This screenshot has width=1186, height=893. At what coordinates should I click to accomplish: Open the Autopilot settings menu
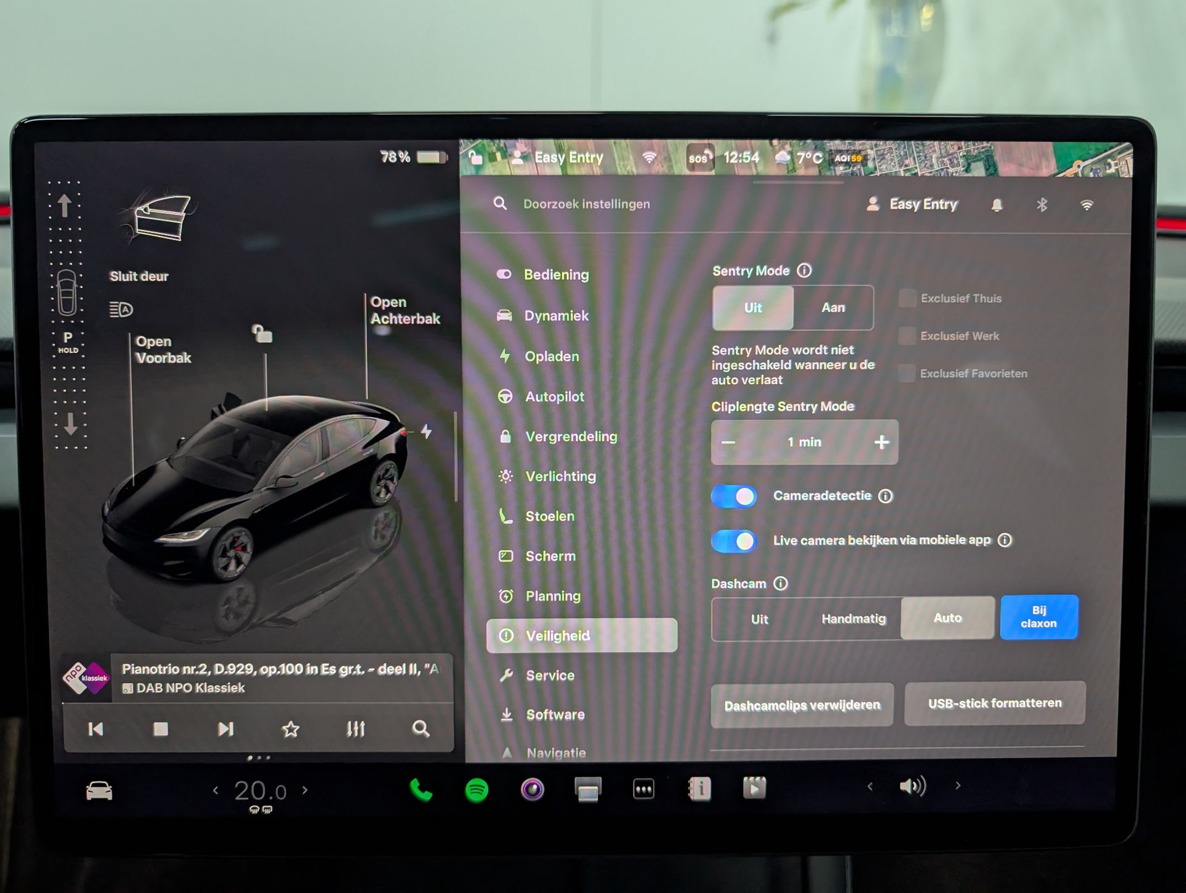click(x=554, y=396)
